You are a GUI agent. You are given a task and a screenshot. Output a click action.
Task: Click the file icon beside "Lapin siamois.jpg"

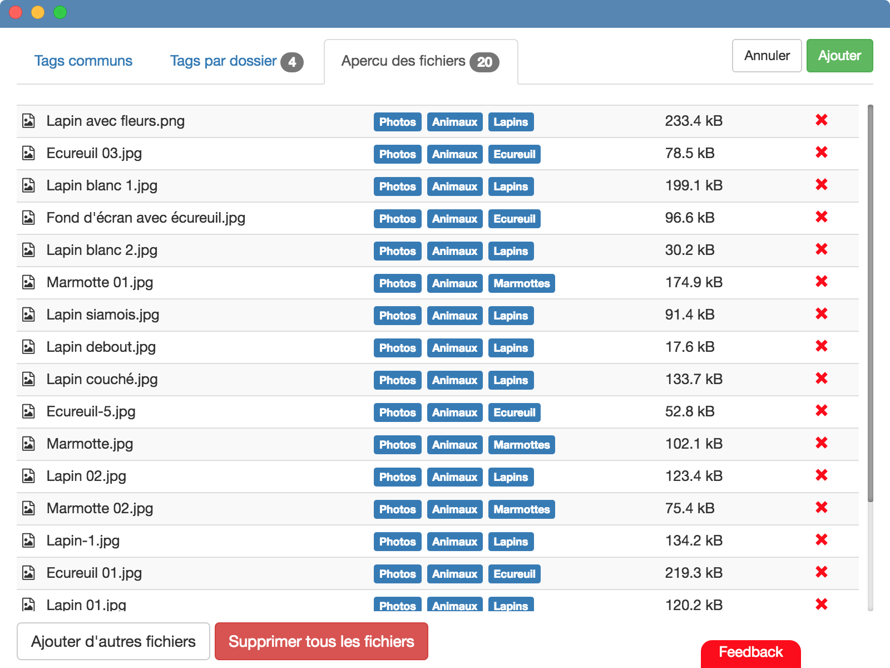[x=28, y=315]
